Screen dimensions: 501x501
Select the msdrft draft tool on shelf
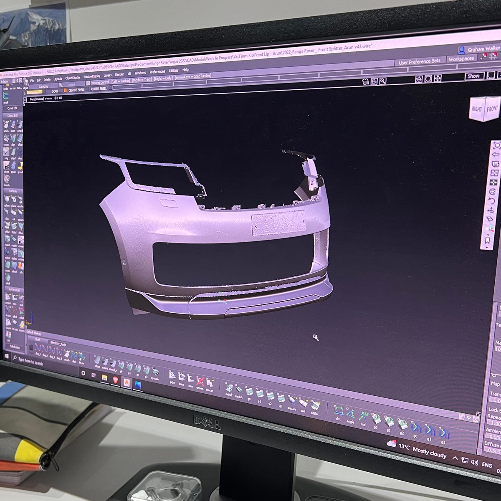(x=239, y=391)
